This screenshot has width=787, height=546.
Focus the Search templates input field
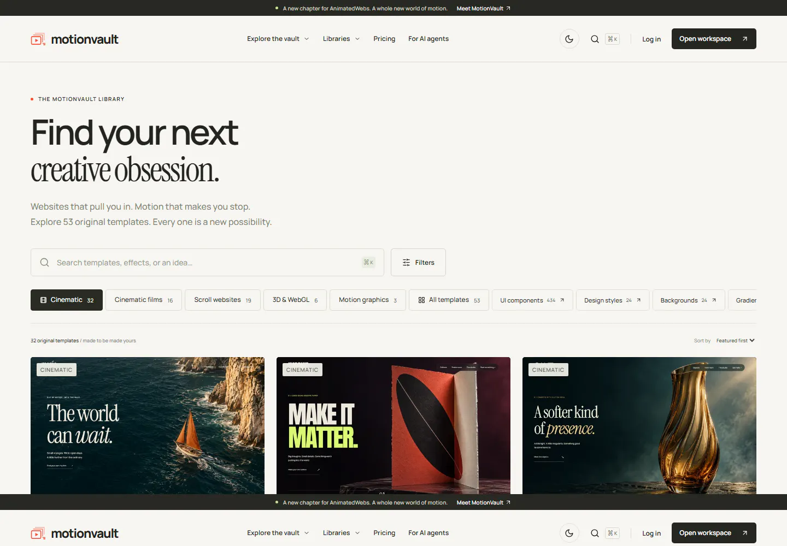(x=207, y=263)
